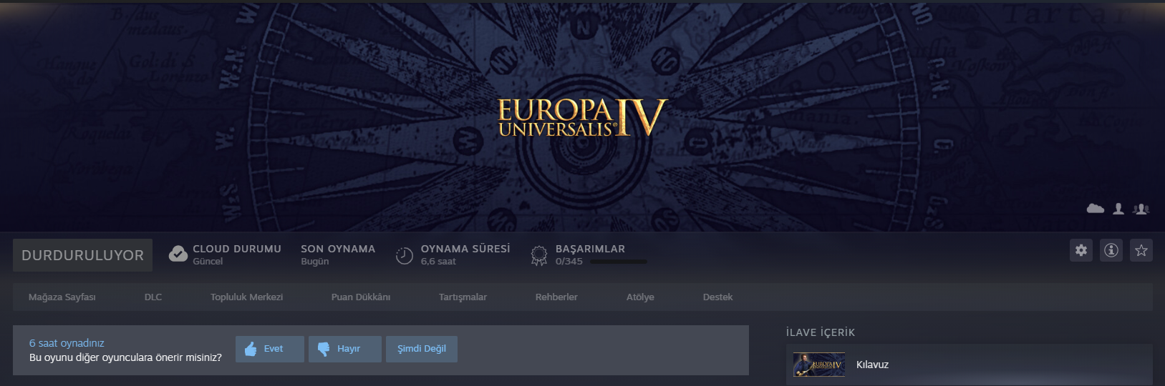The image size is (1165, 386).
Task: Open the game info icon
Action: pyautogui.click(x=1111, y=250)
